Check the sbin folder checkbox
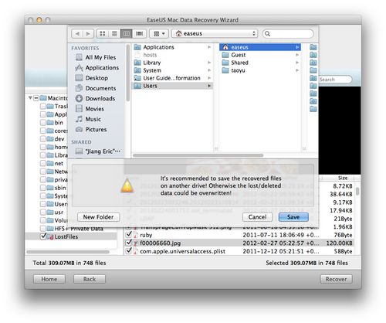The height and width of the screenshot is (323, 386). point(43,188)
